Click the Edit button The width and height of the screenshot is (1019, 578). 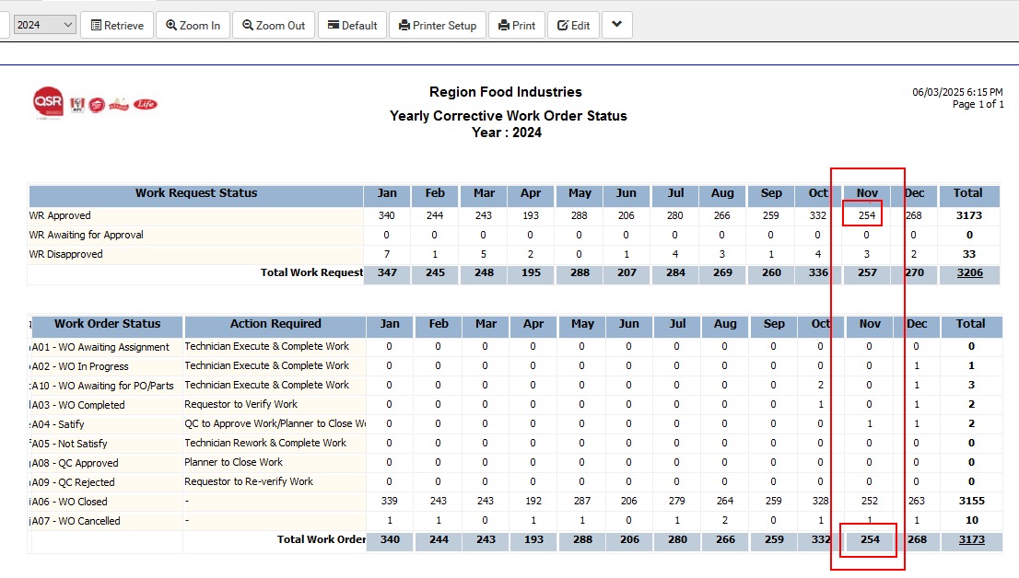point(573,26)
